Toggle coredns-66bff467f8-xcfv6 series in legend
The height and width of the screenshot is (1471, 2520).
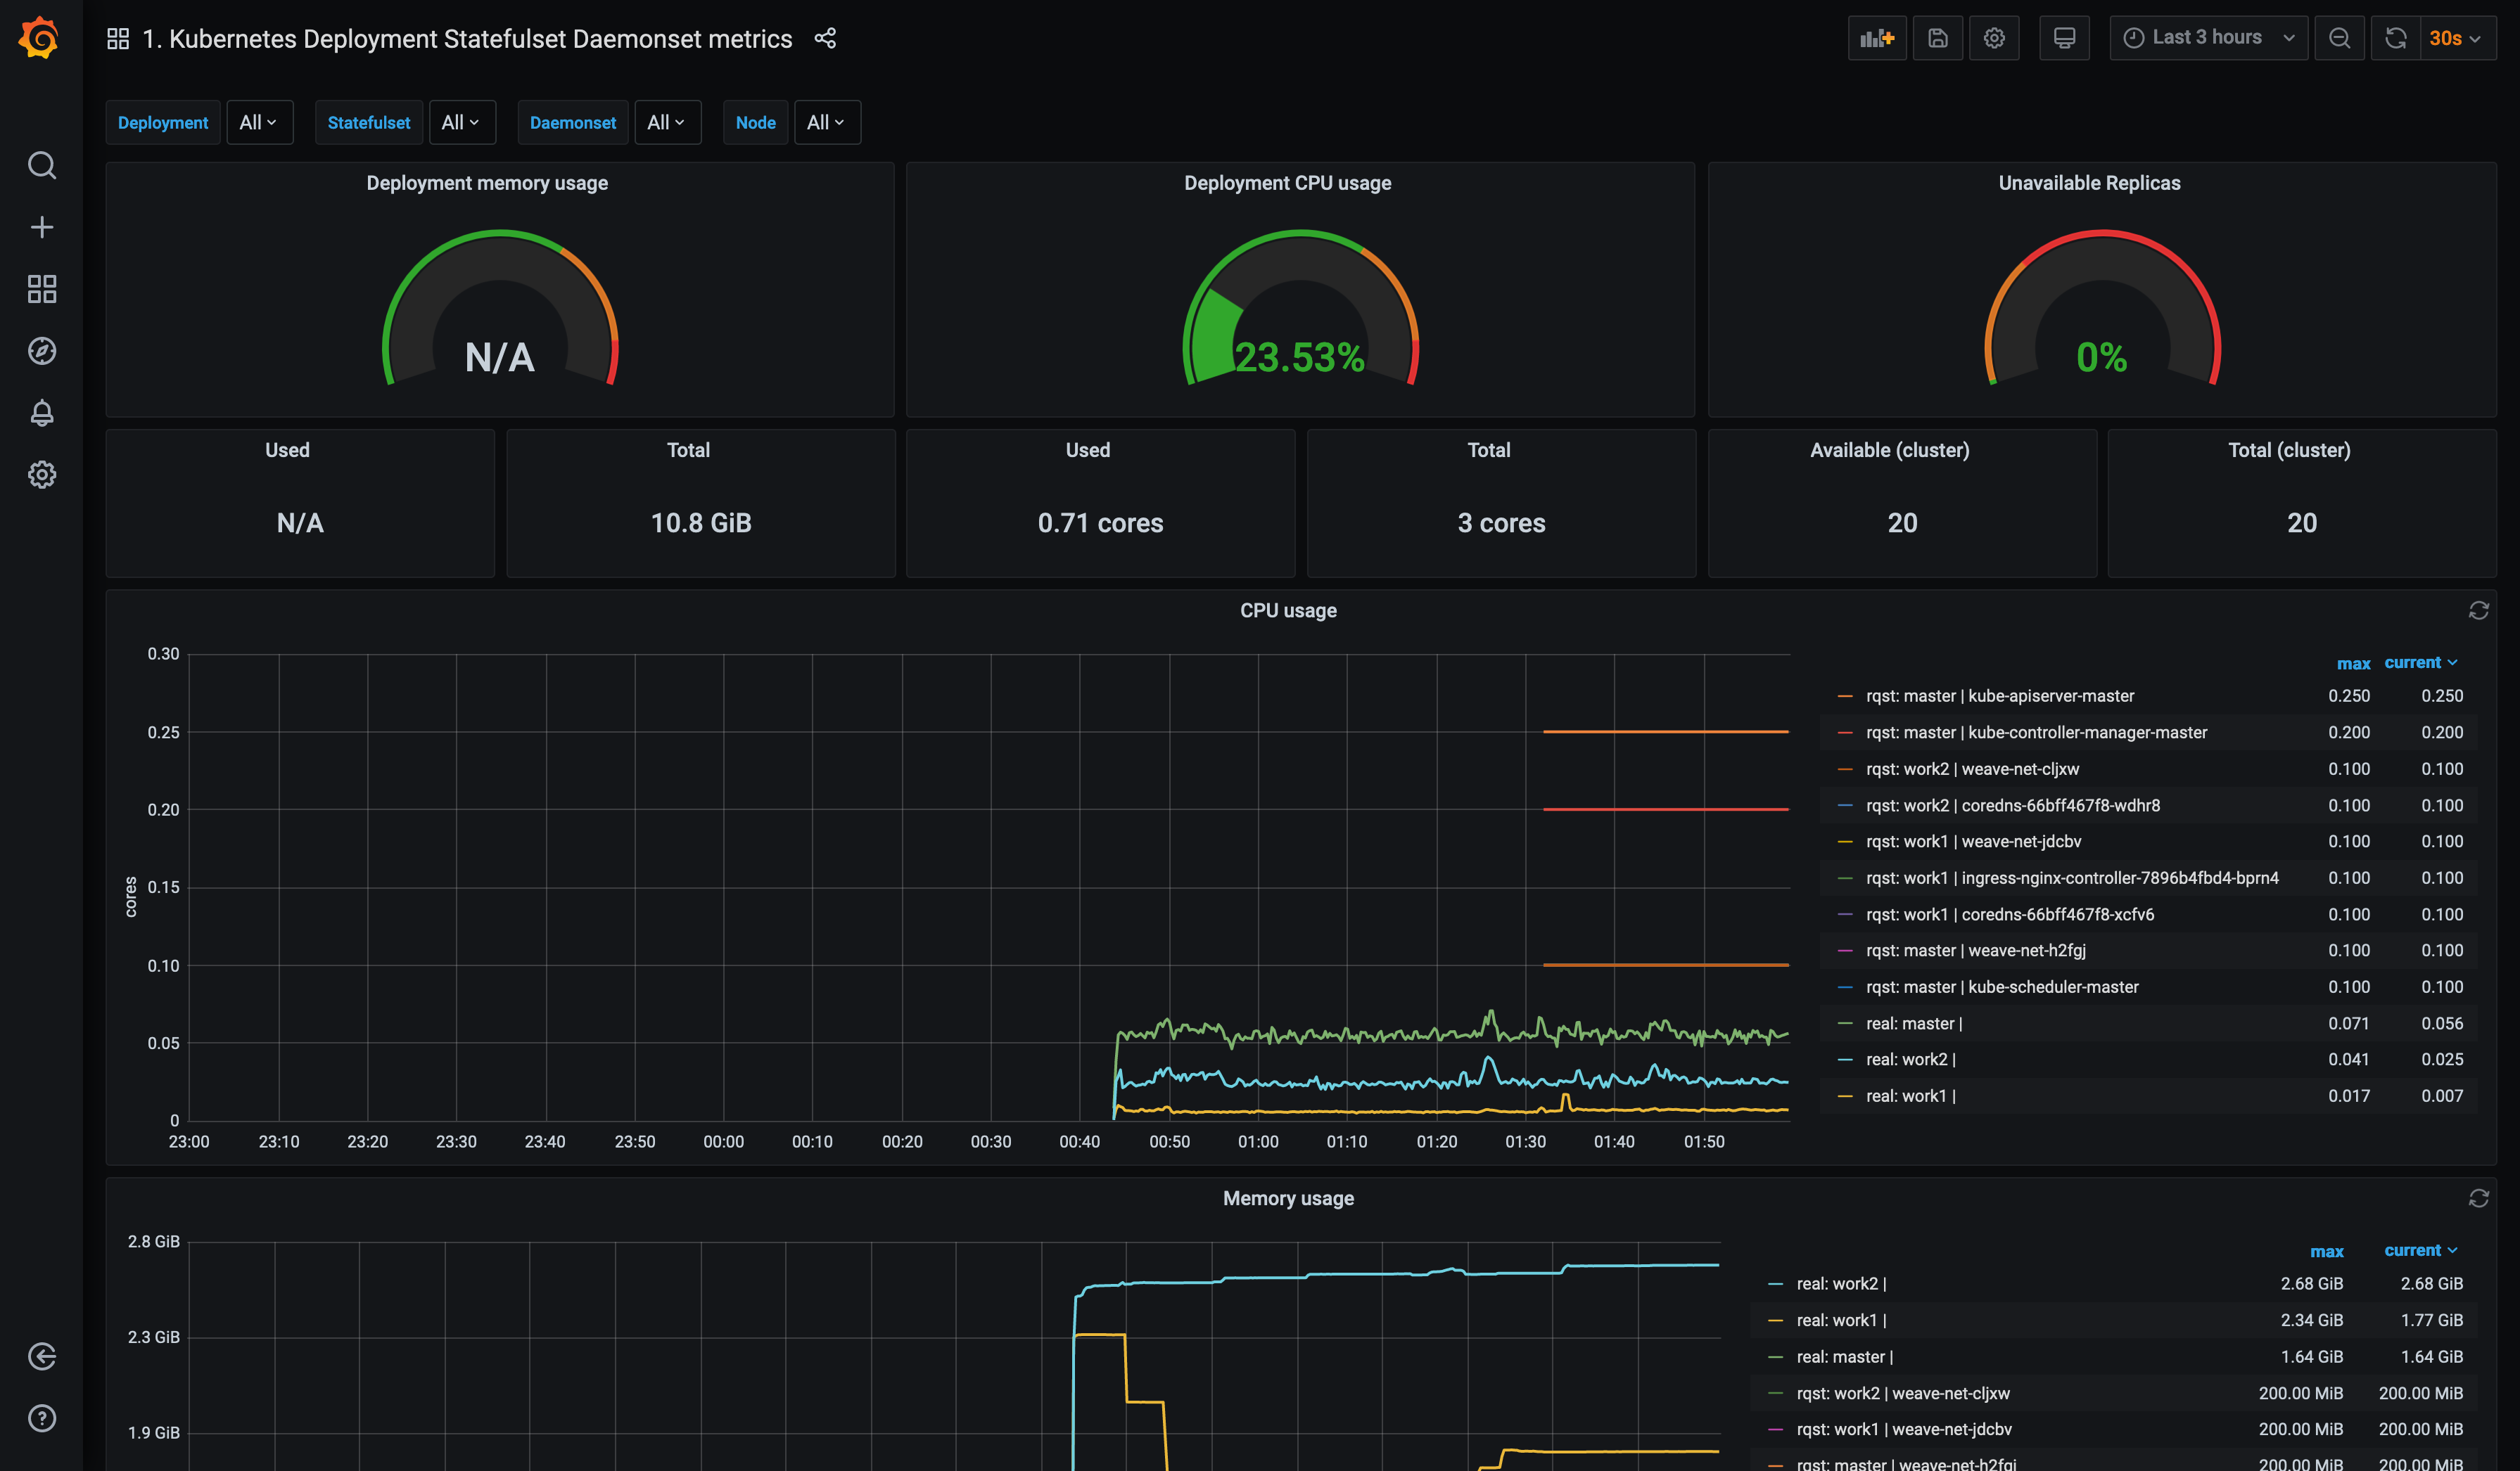[x=2010, y=914]
